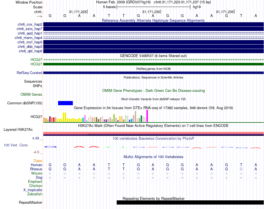Click the 31,171,230 ruler coordinate

pos(151,12)
